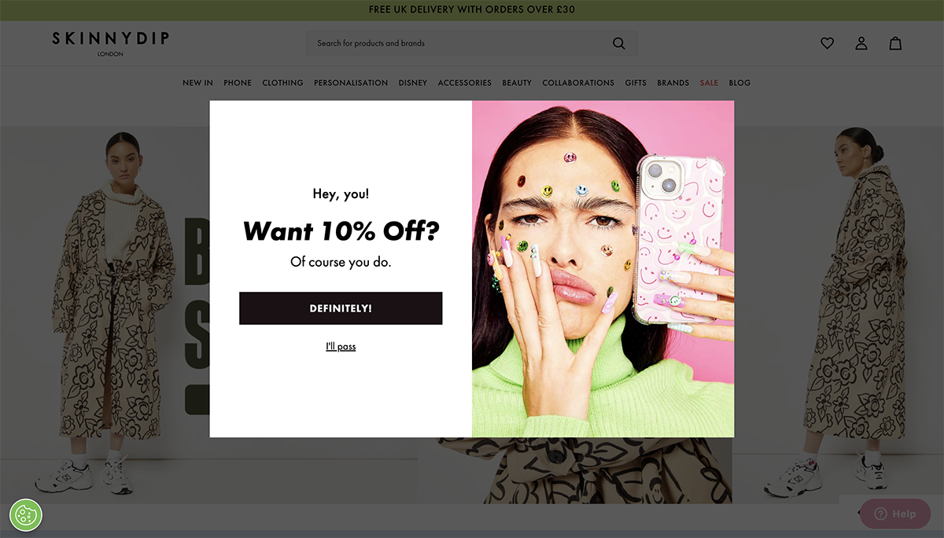The width and height of the screenshot is (944, 538).
Task: Open the COLLABORATIONS menu
Action: click(x=578, y=83)
